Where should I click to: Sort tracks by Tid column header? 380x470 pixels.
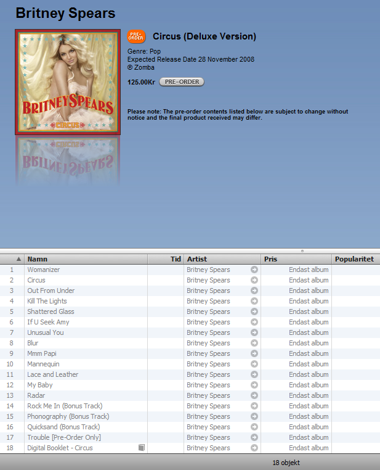166,259
